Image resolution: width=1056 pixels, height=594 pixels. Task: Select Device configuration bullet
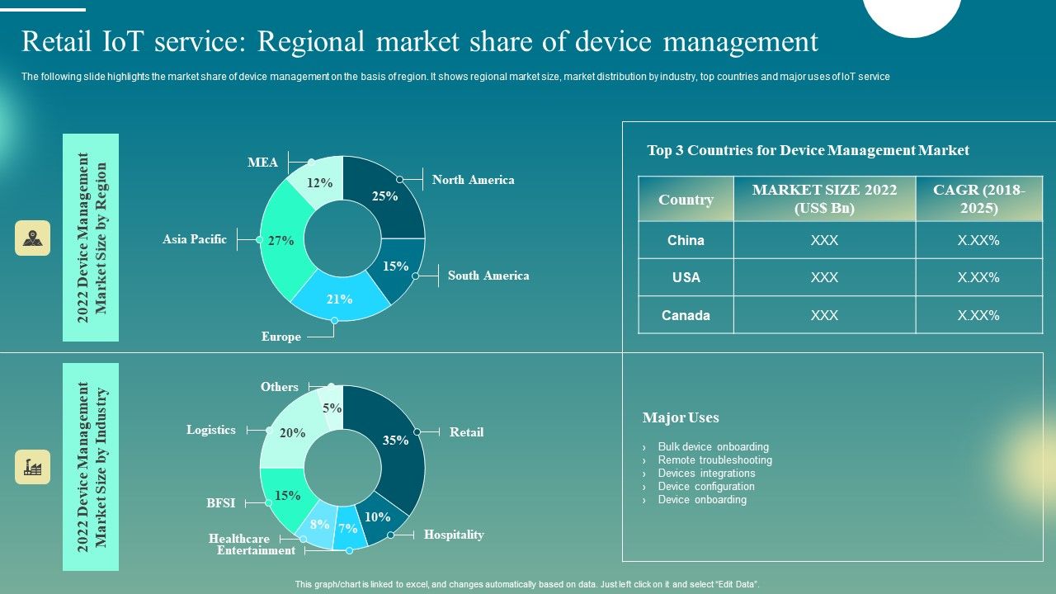click(706, 487)
